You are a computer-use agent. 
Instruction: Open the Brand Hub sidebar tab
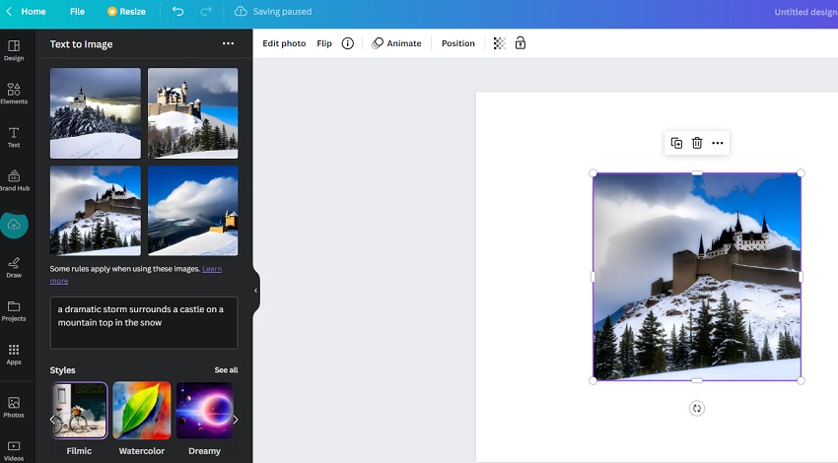pos(14,180)
